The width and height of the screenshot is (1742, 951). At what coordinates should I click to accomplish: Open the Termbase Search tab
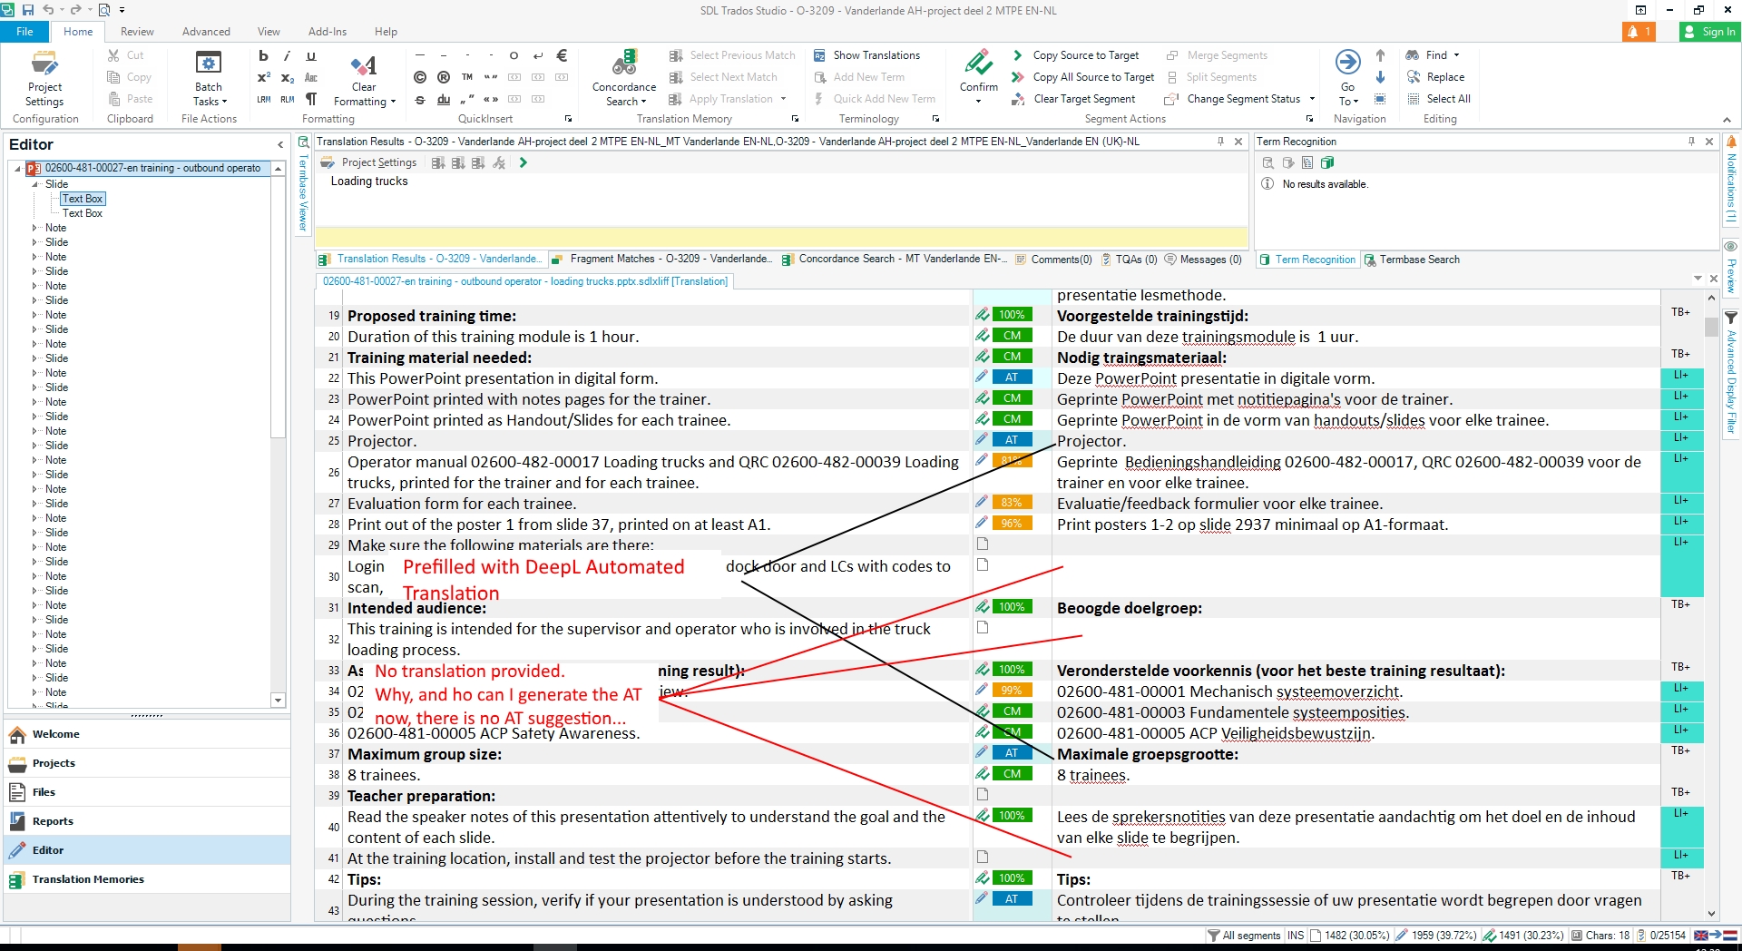1412,260
